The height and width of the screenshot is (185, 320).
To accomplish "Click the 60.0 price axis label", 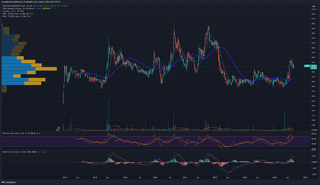I will click(313, 57).
